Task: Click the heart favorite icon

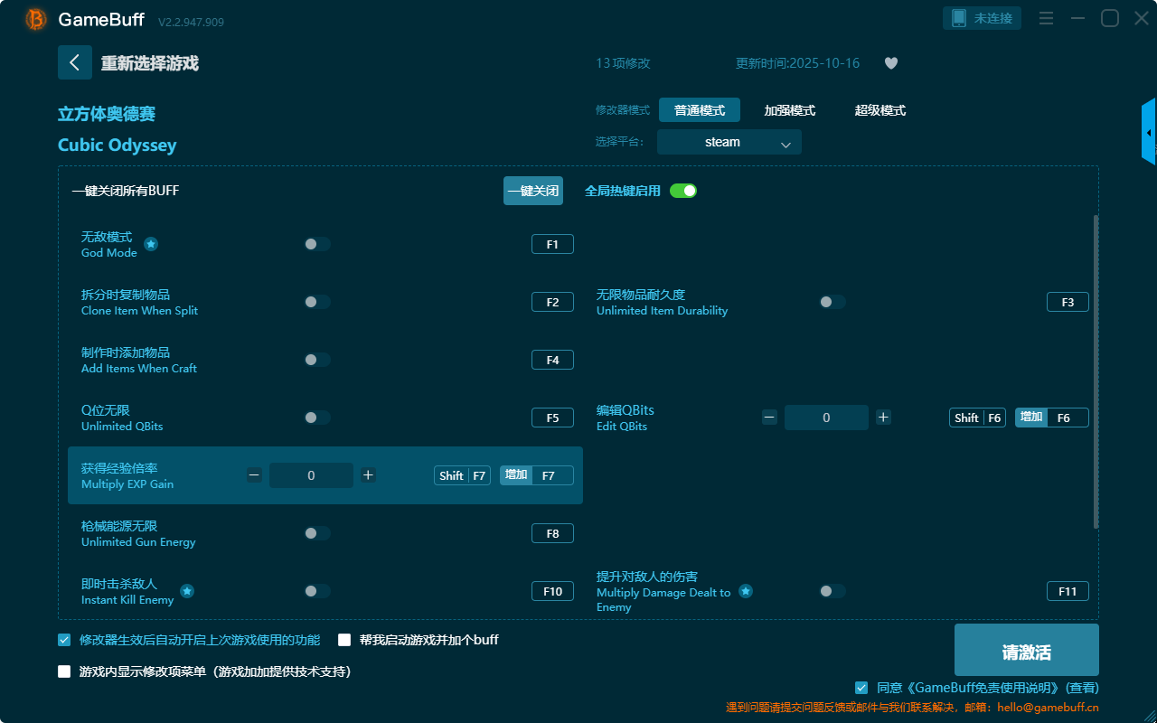Action: [891, 63]
